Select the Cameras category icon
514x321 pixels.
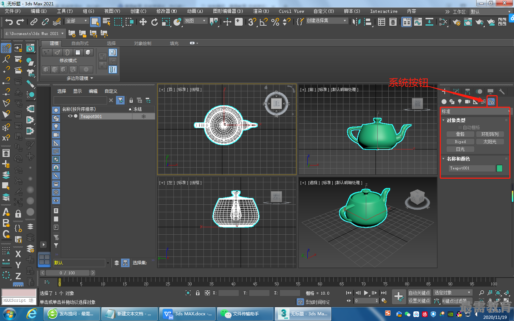[468, 102]
